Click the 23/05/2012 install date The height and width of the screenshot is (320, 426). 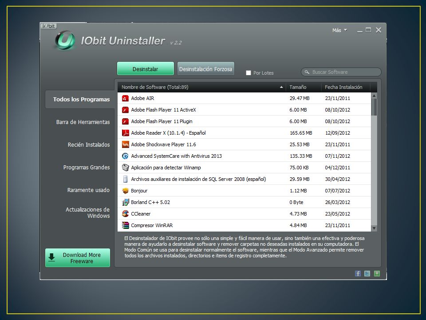337,214
